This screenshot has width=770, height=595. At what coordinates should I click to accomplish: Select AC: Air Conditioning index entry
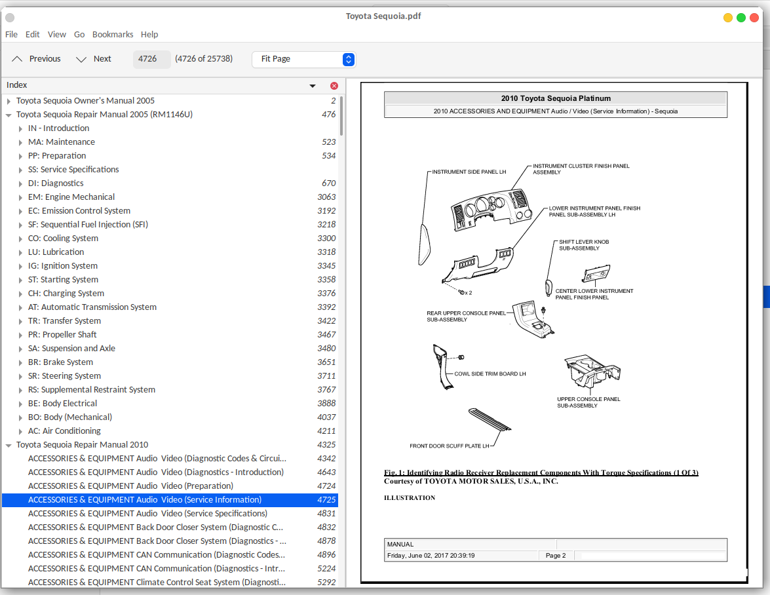point(64,431)
